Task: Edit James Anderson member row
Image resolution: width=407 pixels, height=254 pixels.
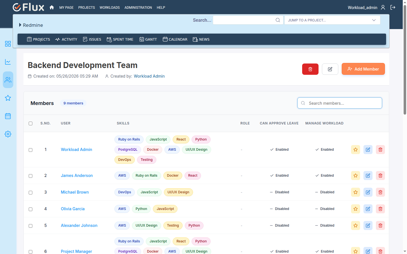Action: 368,176
